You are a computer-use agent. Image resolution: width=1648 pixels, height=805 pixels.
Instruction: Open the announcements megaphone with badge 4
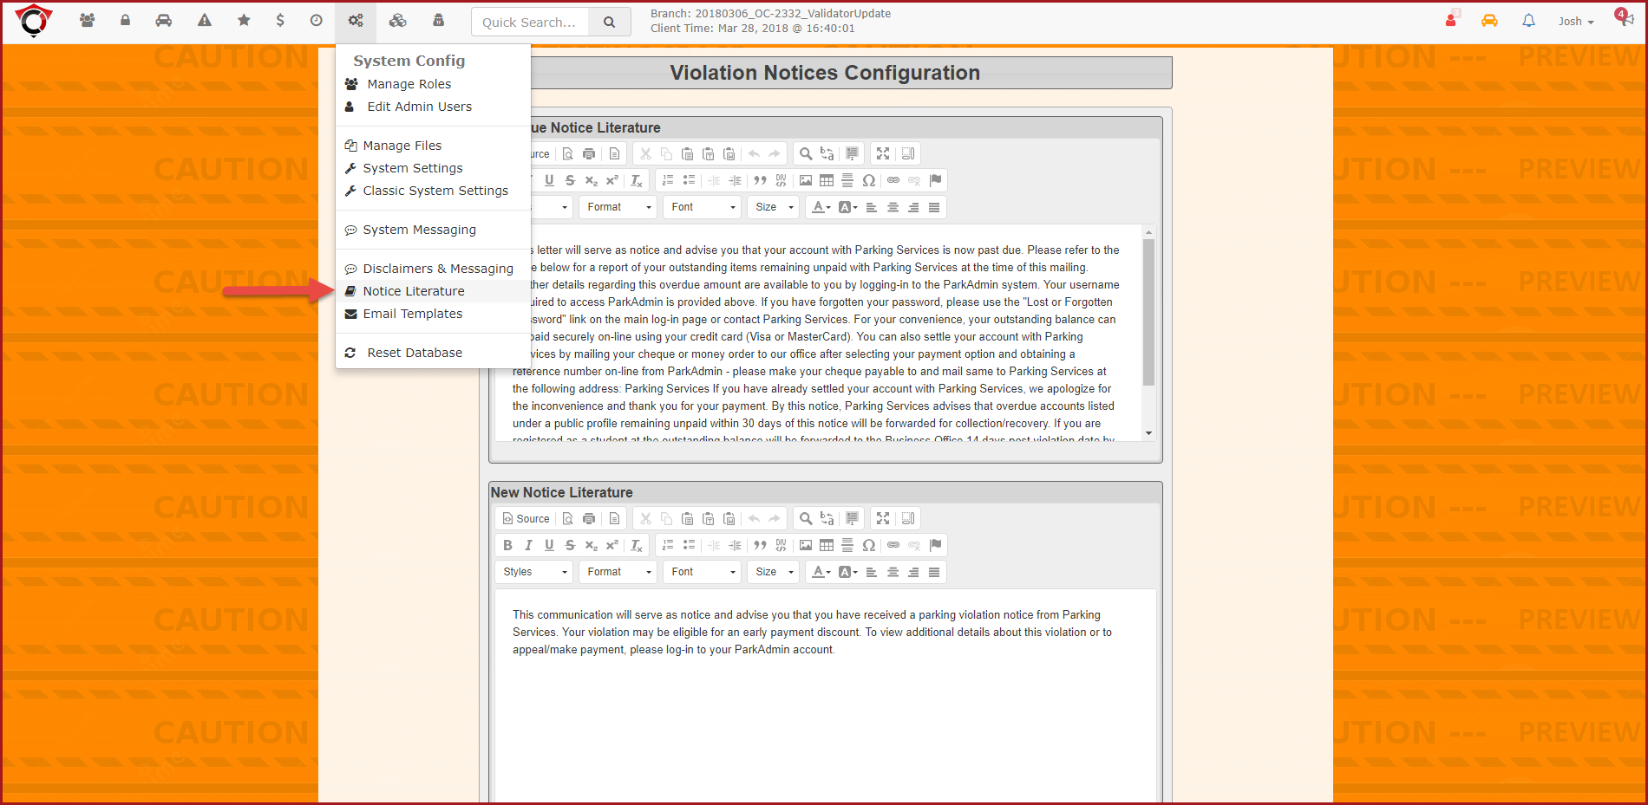click(x=1625, y=18)
